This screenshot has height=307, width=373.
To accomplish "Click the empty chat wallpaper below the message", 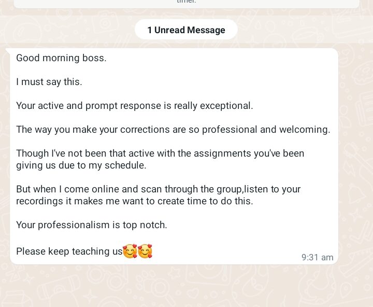I will 187,286.
